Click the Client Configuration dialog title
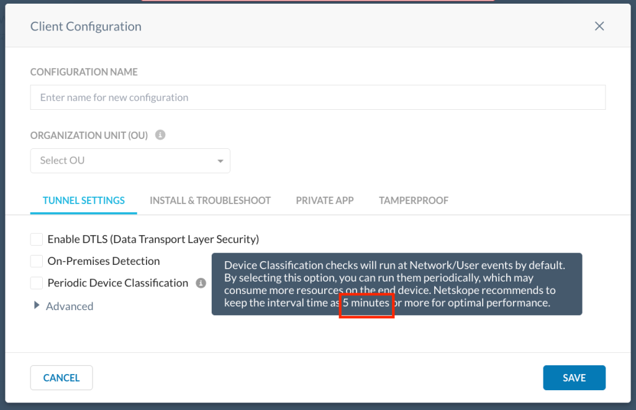The width and height of the screenshot is (636, 410). [86, 26]
